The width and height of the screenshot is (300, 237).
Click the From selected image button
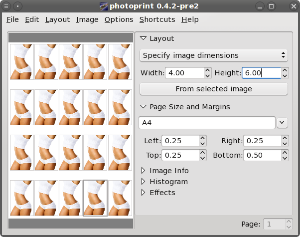213,89
